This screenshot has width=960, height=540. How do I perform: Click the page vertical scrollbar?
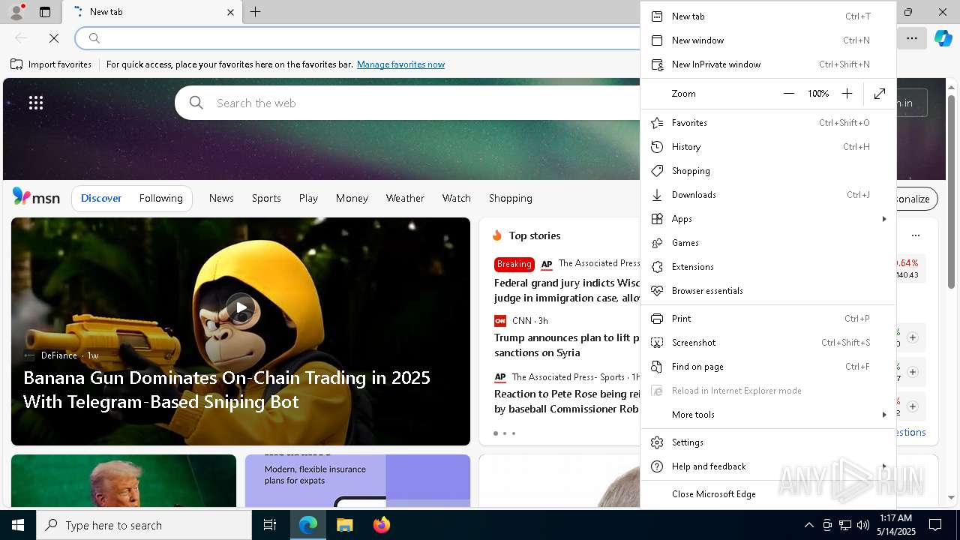point(951,191)
